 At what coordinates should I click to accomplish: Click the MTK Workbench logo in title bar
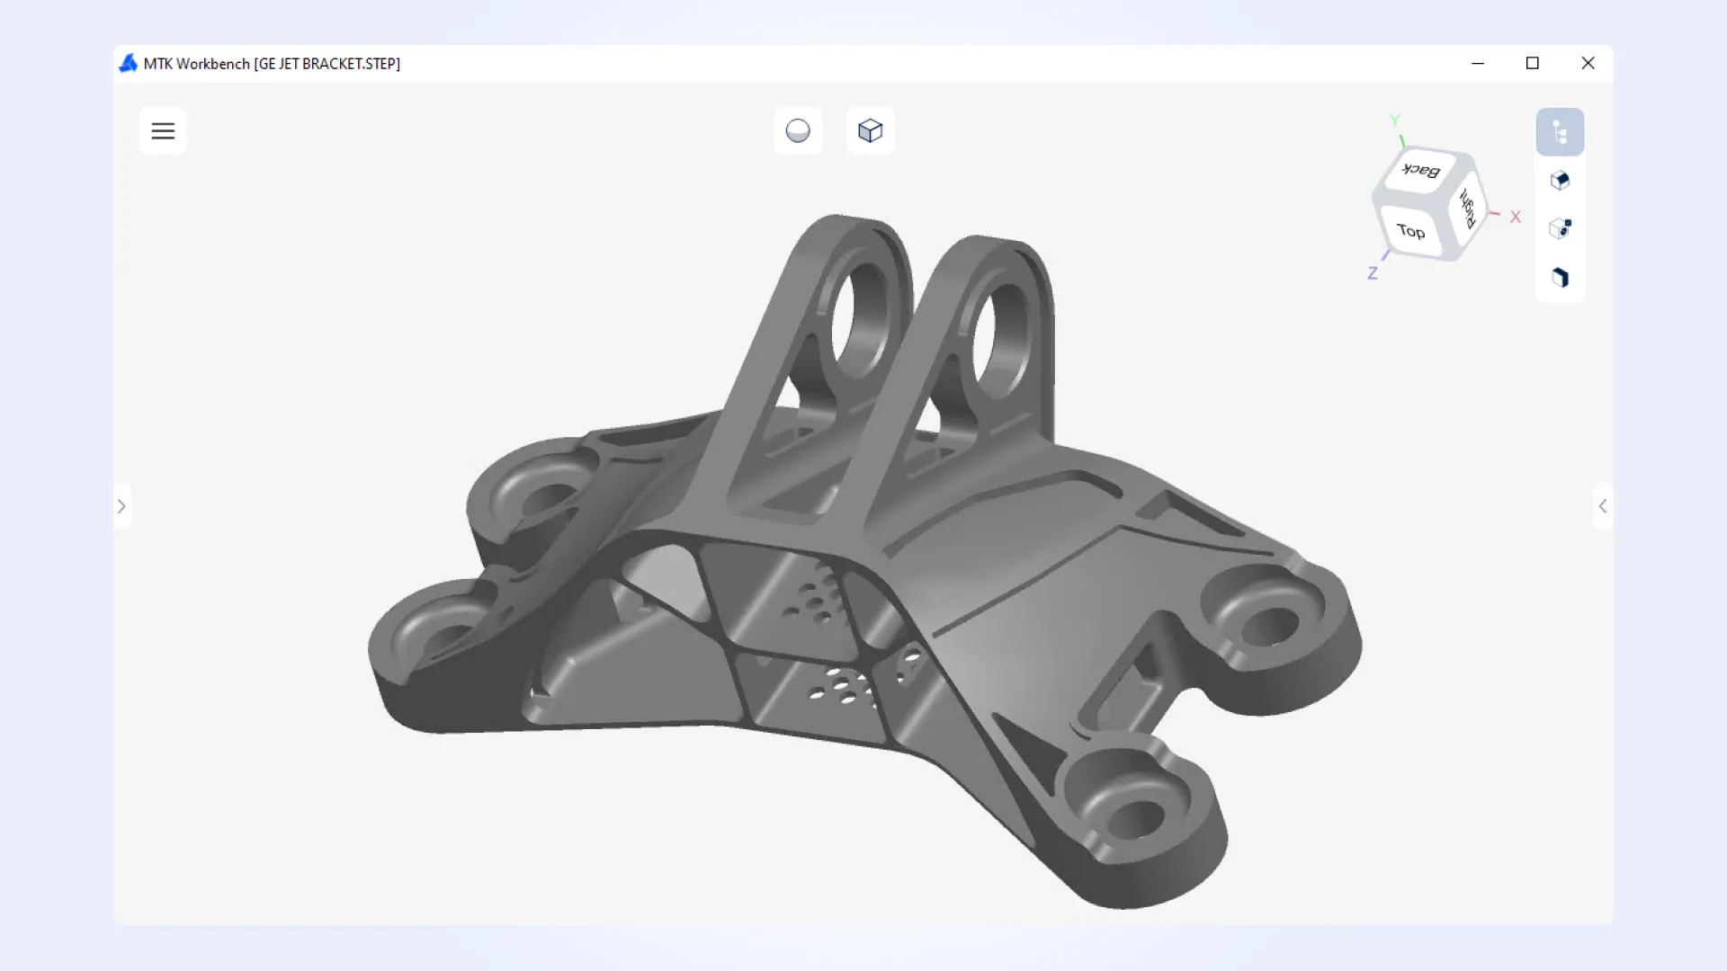tap(128, 63)
